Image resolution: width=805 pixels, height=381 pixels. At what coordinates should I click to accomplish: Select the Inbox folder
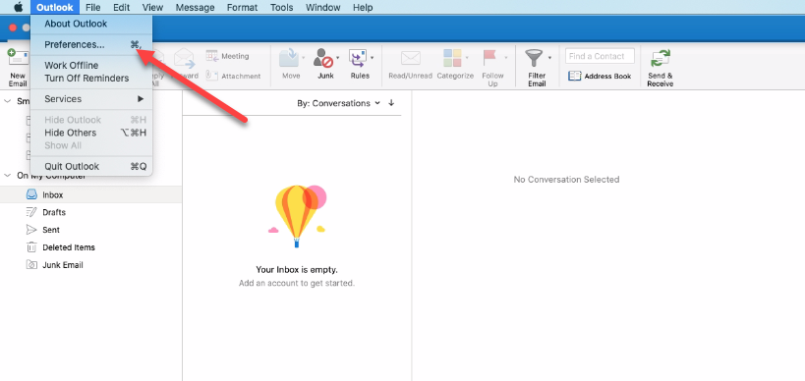90,194
